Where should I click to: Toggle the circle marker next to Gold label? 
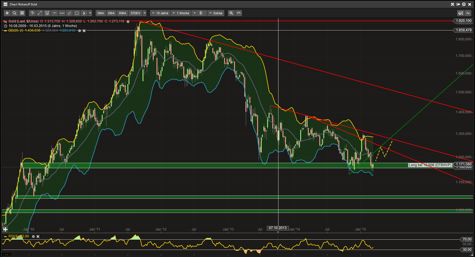(x=128, y=21)
